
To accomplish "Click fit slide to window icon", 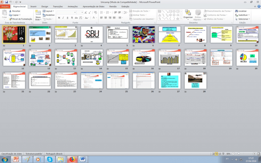I will tap(259, 154).
